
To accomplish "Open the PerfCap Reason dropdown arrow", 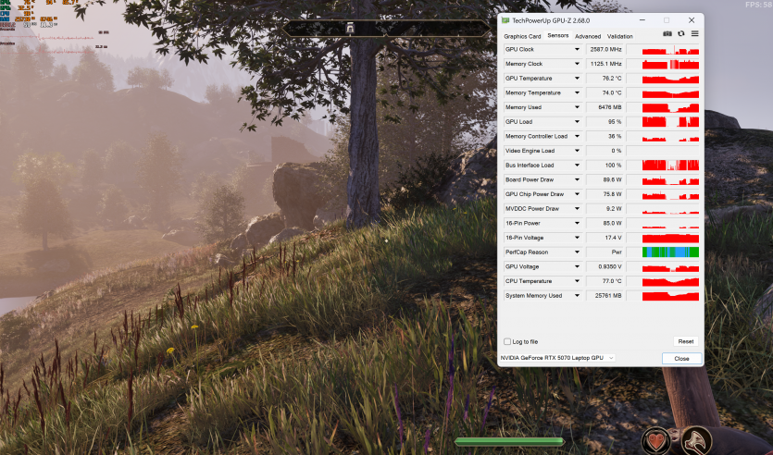I will 578,252.
